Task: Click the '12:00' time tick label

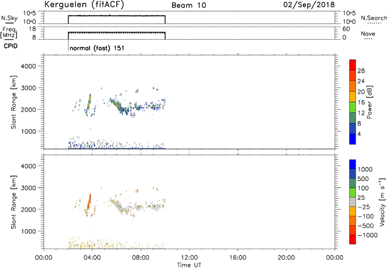Action: click(189, 258)
